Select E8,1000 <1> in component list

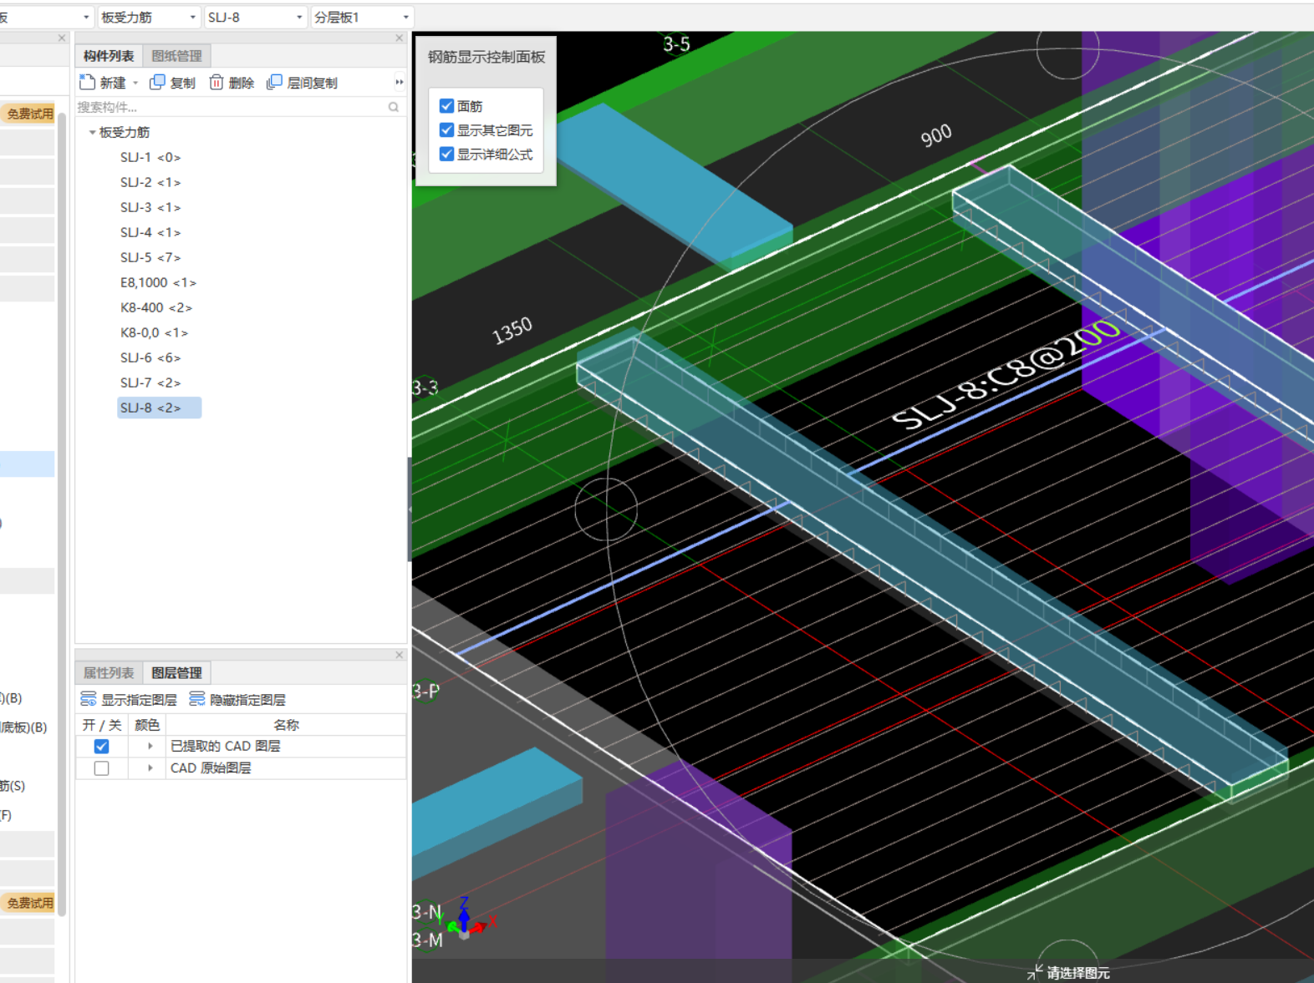point(158,282)
